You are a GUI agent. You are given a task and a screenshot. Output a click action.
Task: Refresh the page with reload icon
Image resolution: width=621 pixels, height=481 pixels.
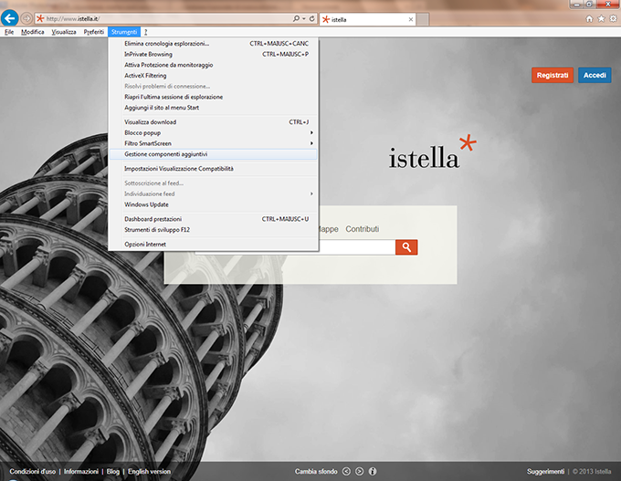coord(312,18)
